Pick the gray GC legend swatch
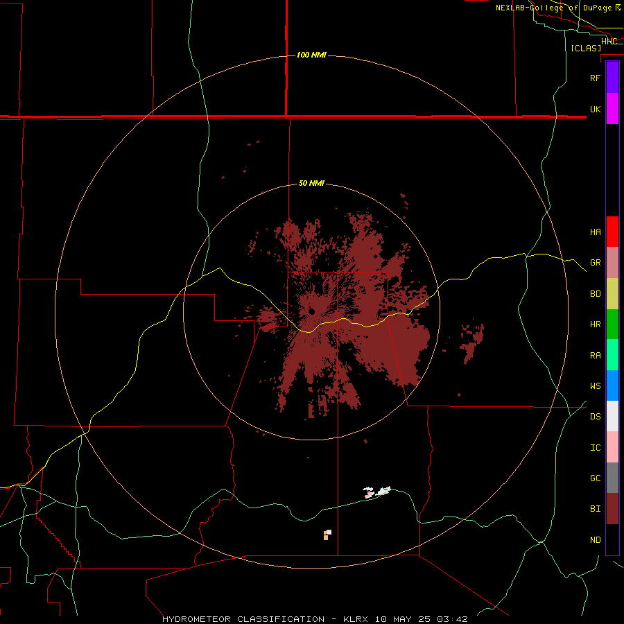 coord(612,478)
